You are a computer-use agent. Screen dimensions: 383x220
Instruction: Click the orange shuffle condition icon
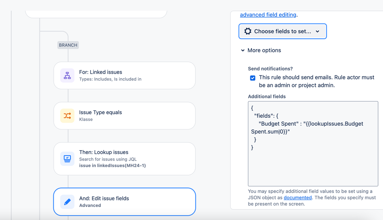tap(67, 116)
